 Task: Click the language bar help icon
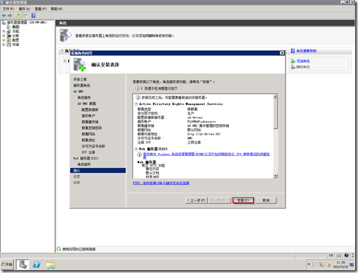(x=347, y=255)
